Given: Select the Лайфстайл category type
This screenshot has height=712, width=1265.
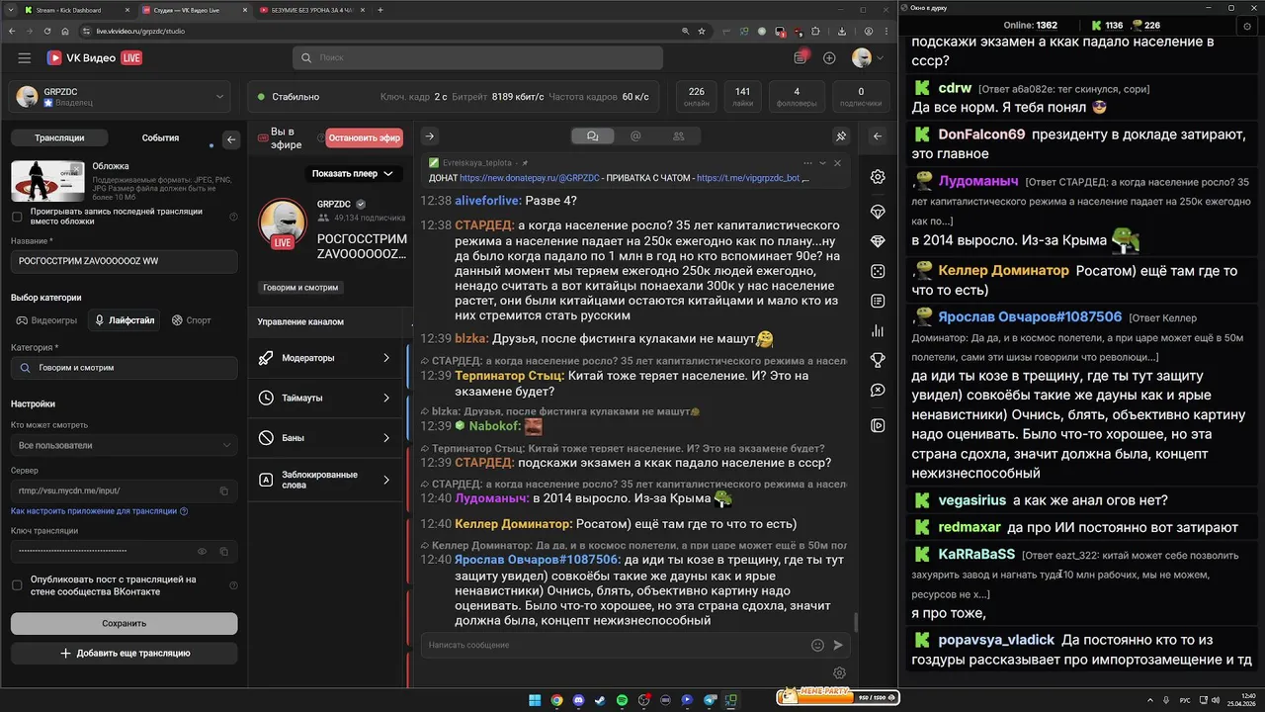Looking at the screenshot, I should click(x=124, y=320).
